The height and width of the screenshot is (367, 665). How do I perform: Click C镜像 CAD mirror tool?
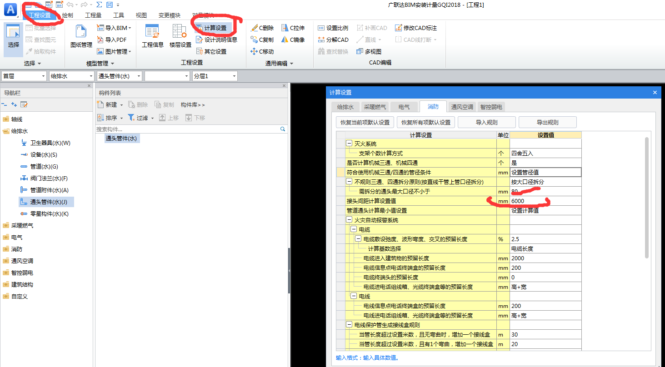[293, 40]
